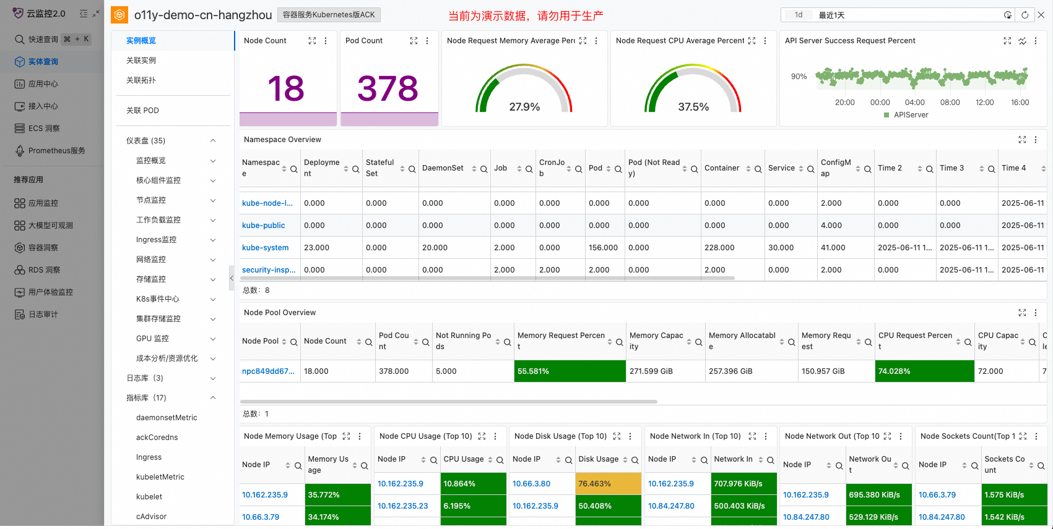Open the kube-system namespace link
The height and width of the screenshot is (529, 1053).
(266, 248)
